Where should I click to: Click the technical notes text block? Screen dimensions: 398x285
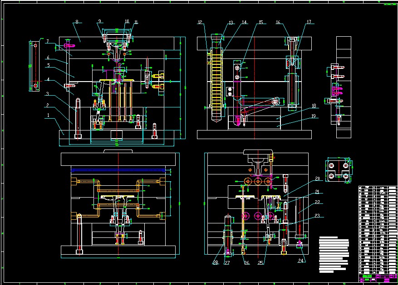(334, 255)
